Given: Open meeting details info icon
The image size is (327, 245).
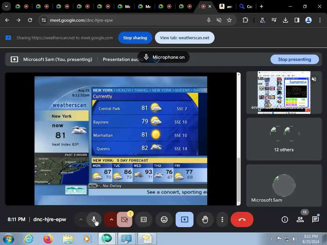Looking at the screenshot, I should [285, 219].
